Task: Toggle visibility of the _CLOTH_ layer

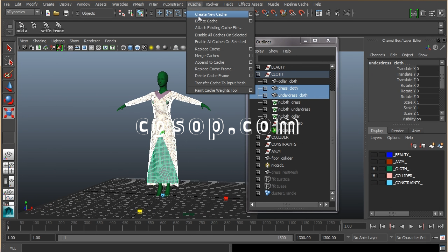Action: click(374, 169)
